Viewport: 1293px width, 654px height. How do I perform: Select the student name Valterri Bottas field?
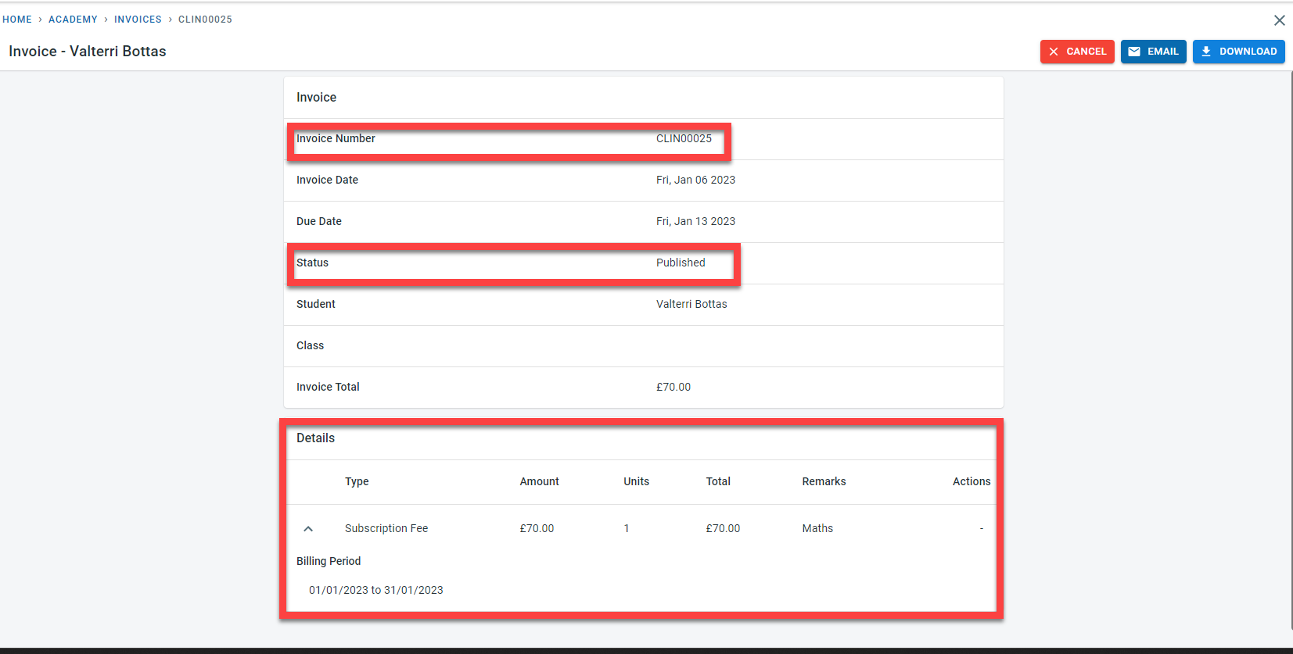pyautogui.click(x=691, y=304)
